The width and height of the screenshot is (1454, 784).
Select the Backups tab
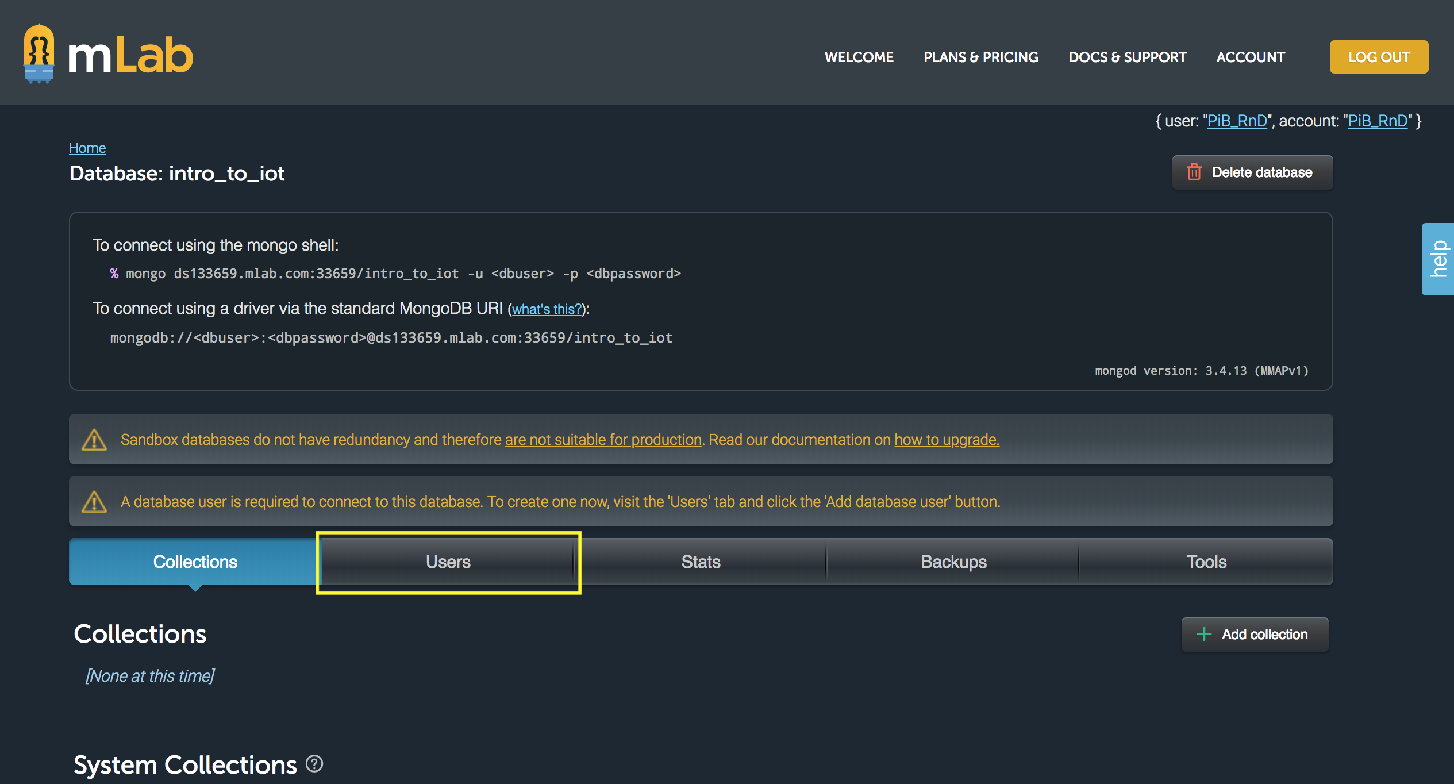point(953,562)
